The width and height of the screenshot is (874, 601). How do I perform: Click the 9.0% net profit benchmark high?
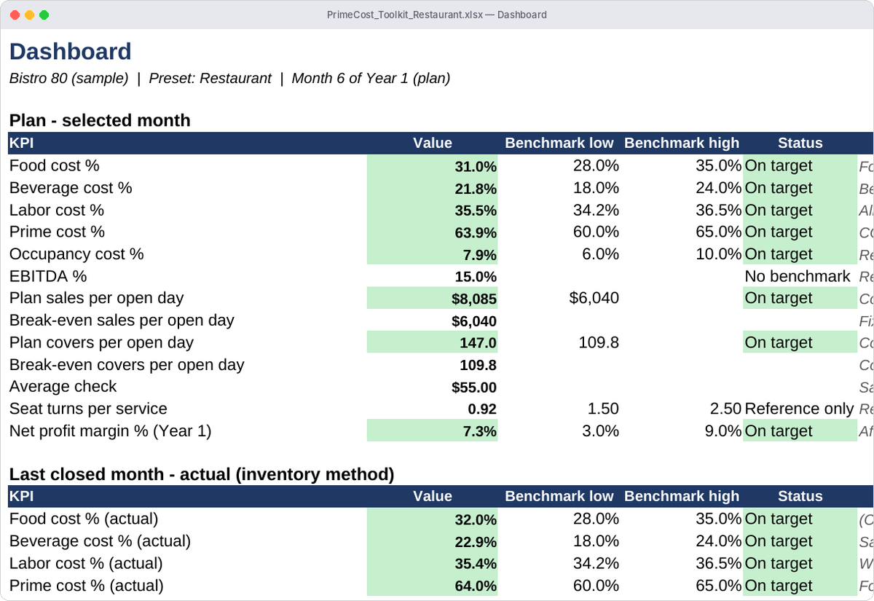point(723,431)
